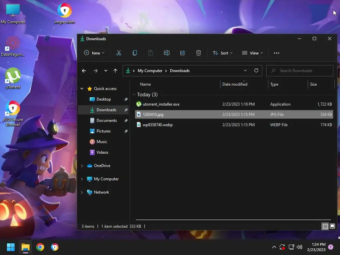Viewport: 340px width, 255px height.
Task: Expand the Network tree node
Action: 82,192
